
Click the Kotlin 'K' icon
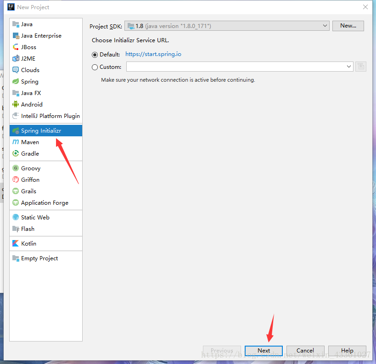click(16, 243)
